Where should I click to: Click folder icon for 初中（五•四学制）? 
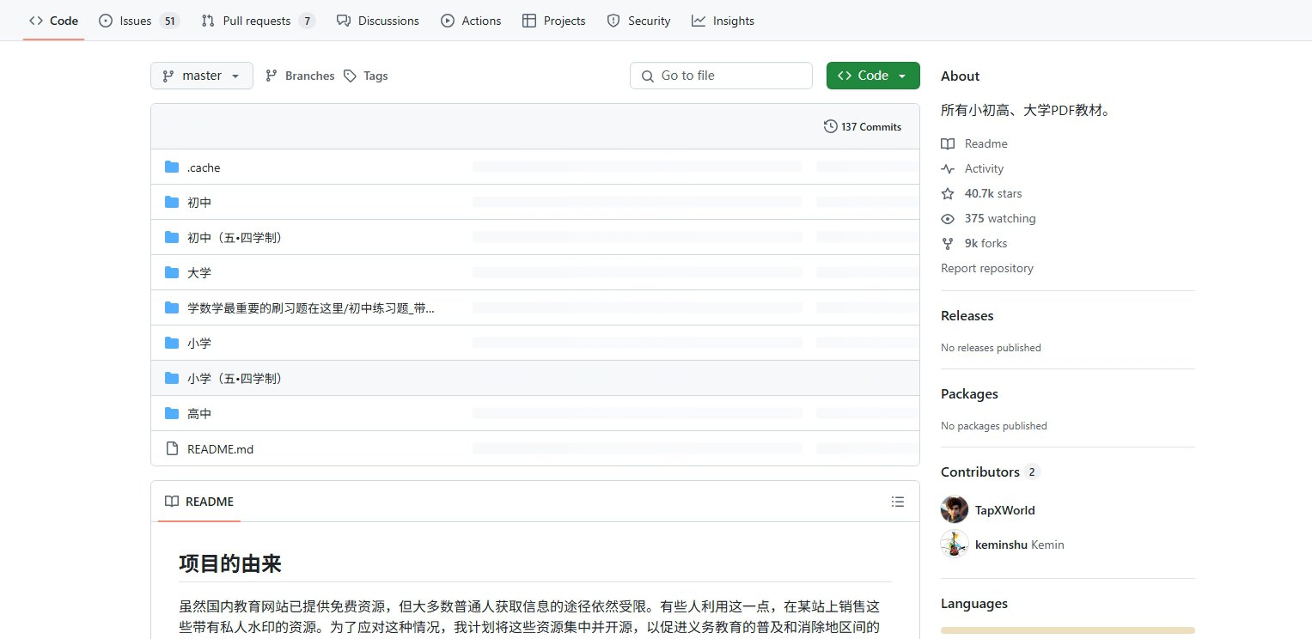[172, 238]
